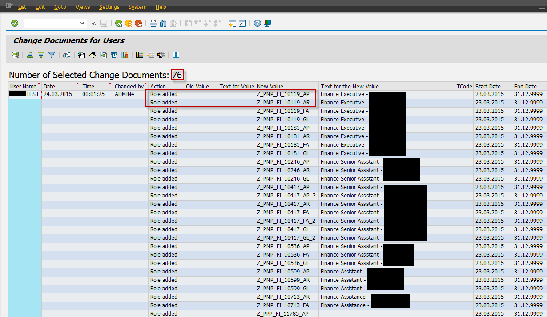Create a new session with the sessions icon
This screenshot has height=317, width=547.
tap(232, 23)
